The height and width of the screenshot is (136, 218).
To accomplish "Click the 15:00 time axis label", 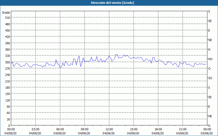I will pos(134,129).
